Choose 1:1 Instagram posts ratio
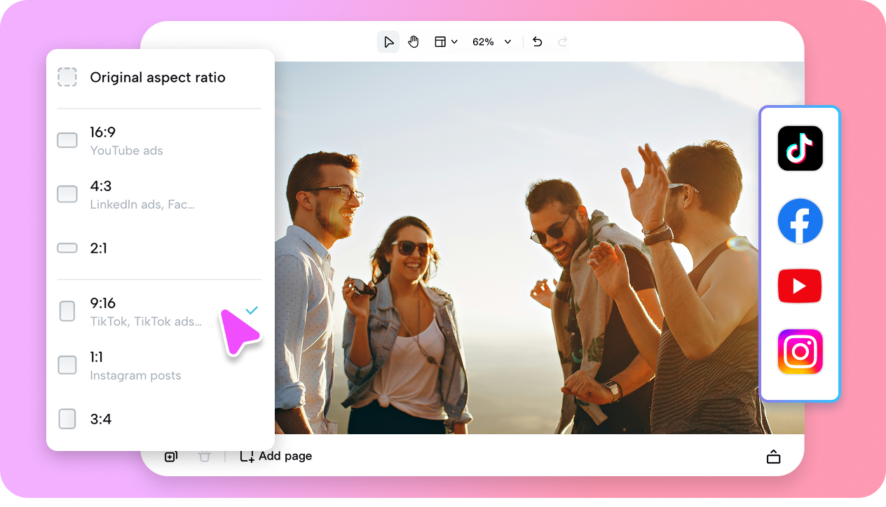 coord(161,366)
